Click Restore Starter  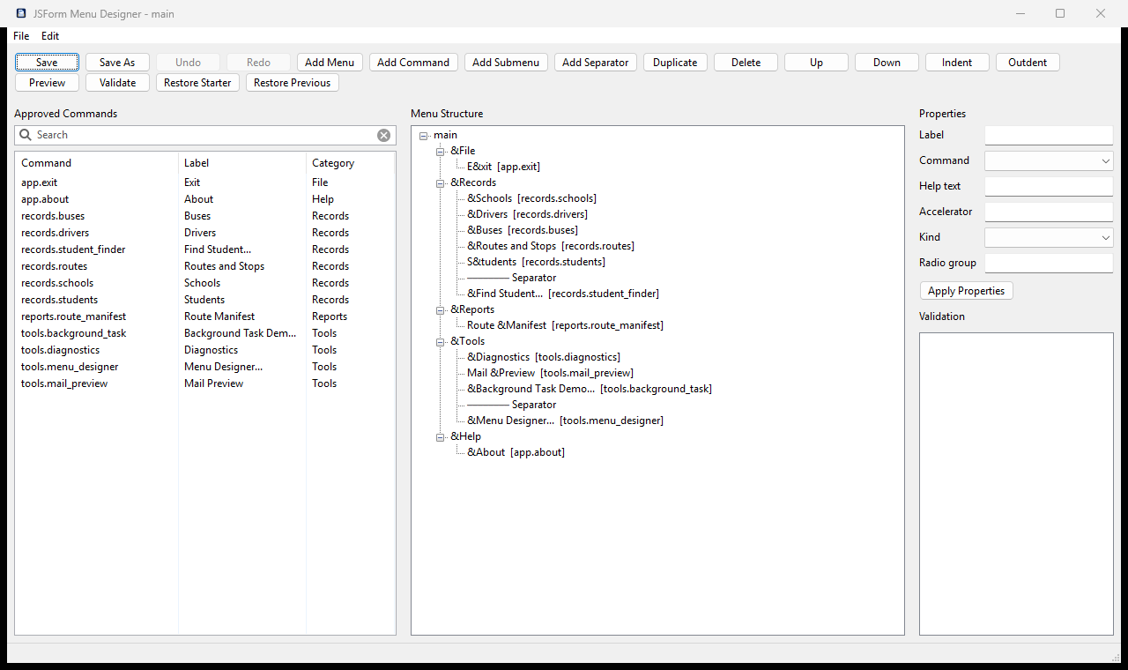pyautogui.click(x=197, y=83)
